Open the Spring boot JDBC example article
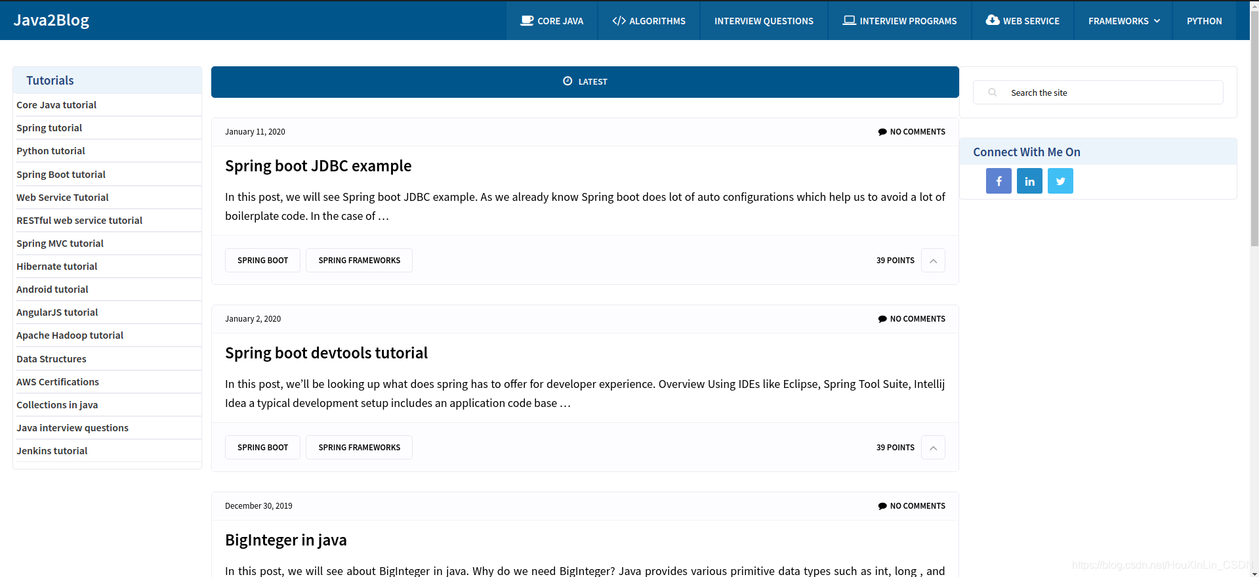The height and width of the screenshot is (577, 1259). click(318, 166)
